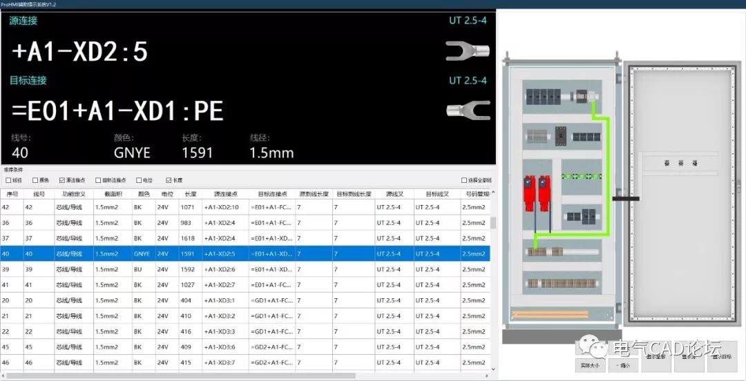Click the table scroll-down arrow
746x381 pixels.
(493, 369)
